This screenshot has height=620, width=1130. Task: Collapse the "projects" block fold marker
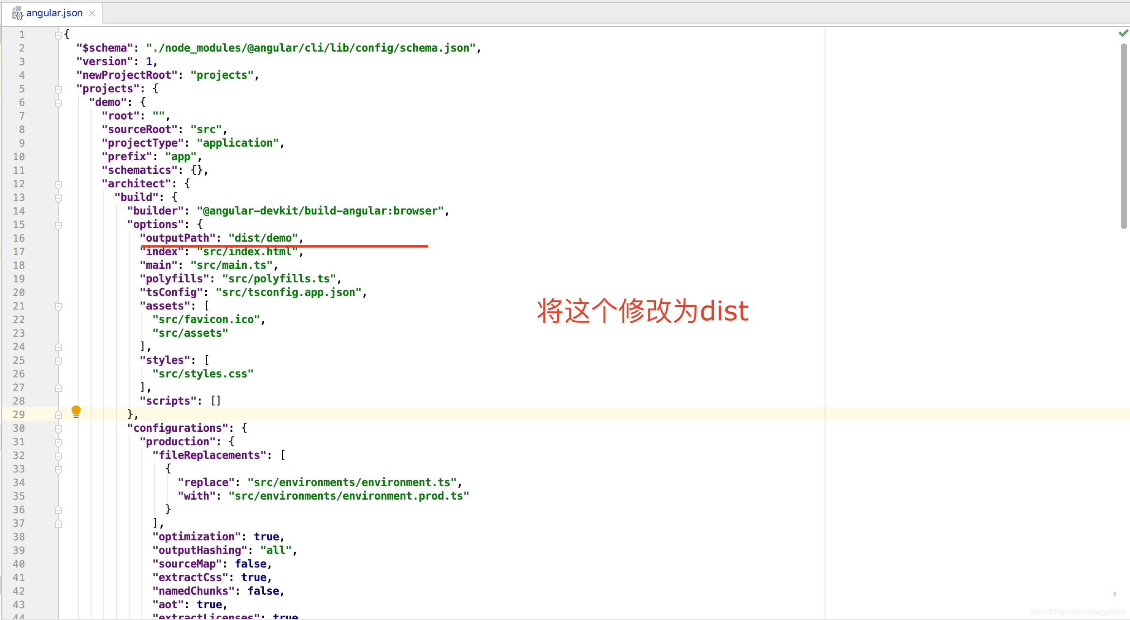58,89
